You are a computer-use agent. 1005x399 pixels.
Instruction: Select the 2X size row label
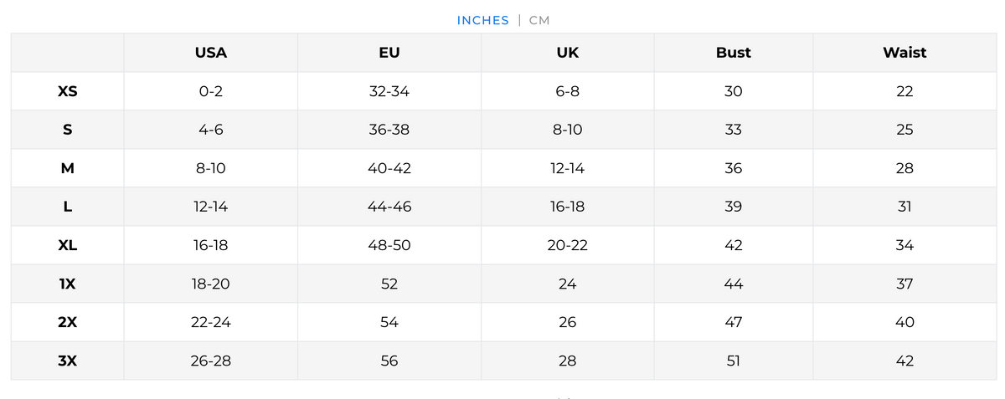point(68,322)
